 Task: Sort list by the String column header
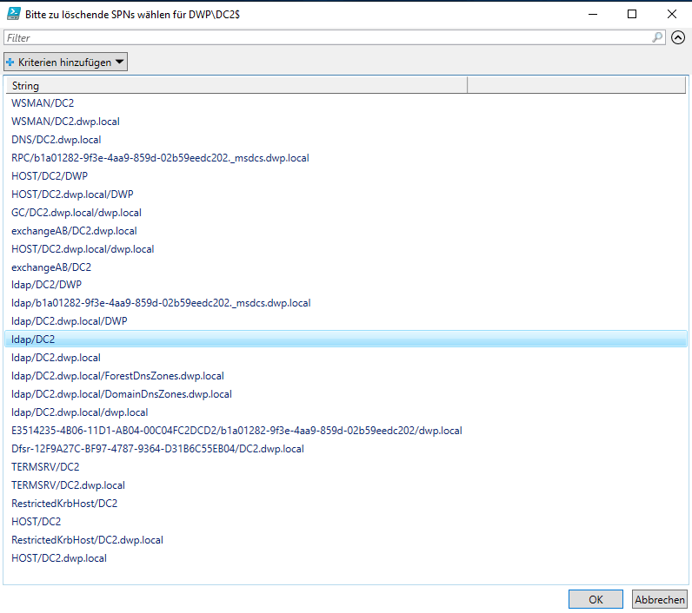tap(235, 86)
